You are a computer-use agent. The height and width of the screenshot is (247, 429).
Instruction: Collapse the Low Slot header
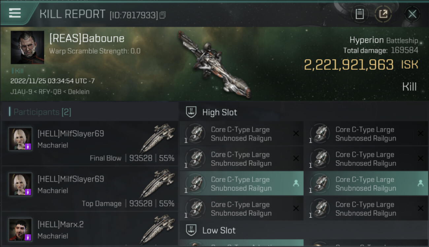point(304,230)
